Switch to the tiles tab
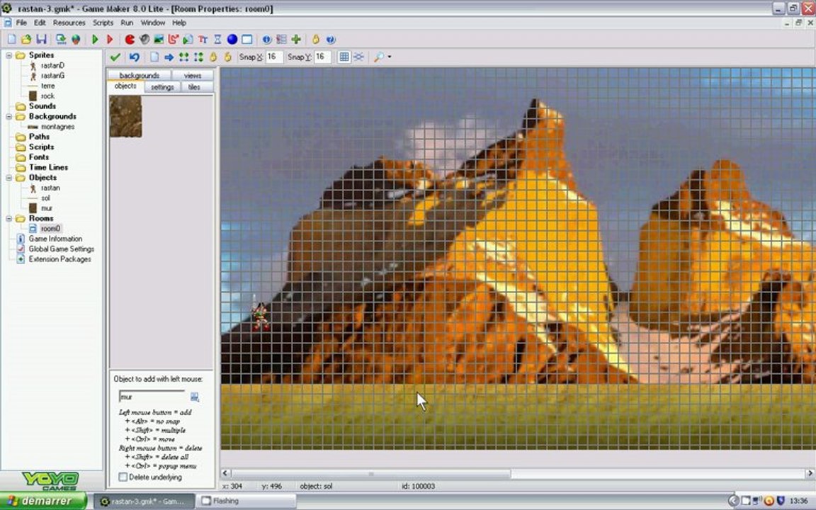Screen dimensions: 816x510 [194, 87]
